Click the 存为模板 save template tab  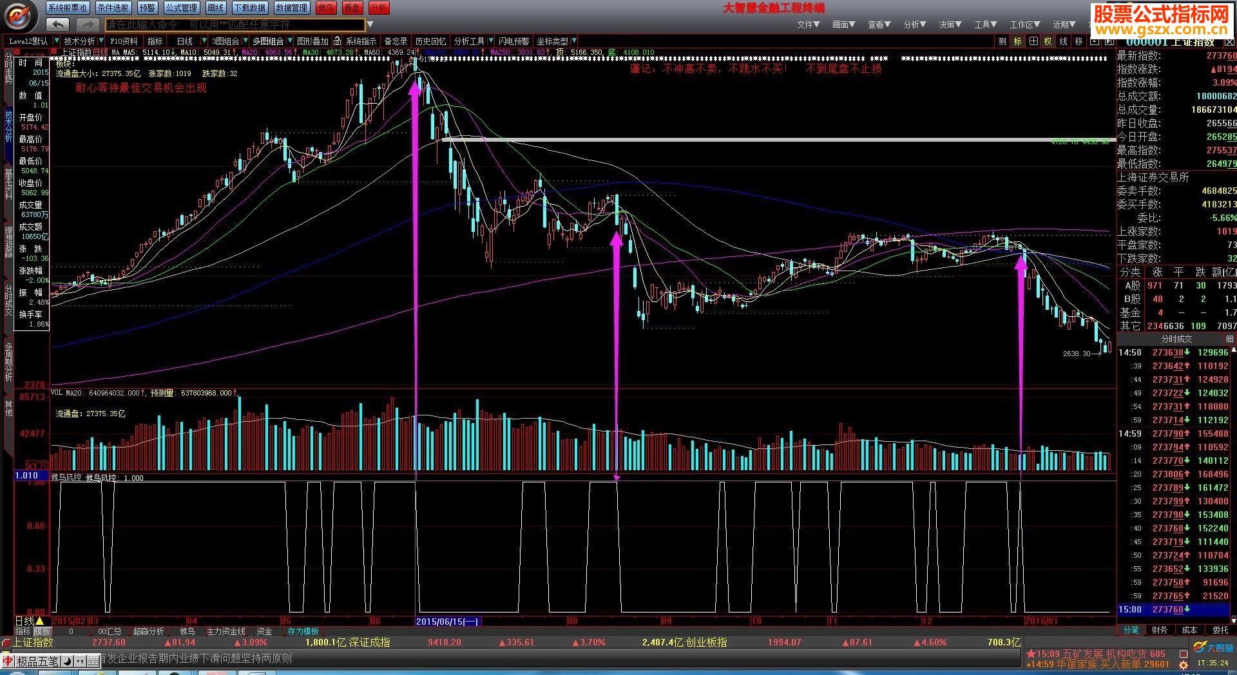click(x=303, y=632)
